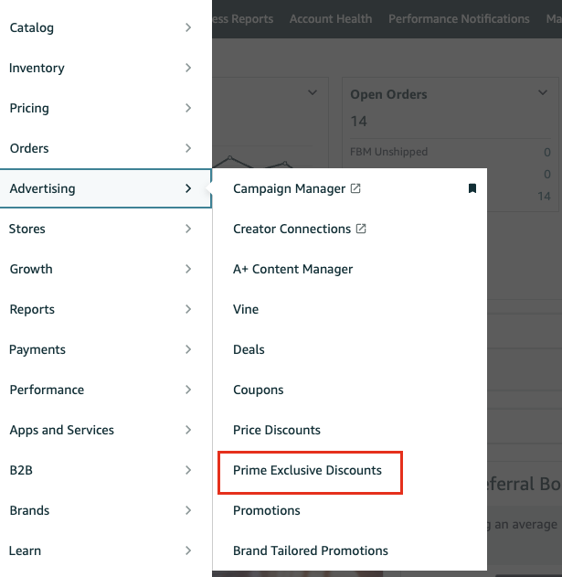The image size is (562, 577).
Task: Expand Growth with its chevron arrow
Action: [188, 269]
